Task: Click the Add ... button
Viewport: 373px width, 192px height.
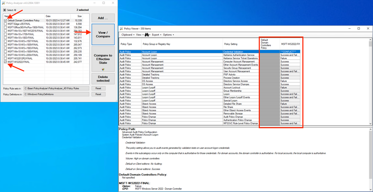Action: coord(103,18)
